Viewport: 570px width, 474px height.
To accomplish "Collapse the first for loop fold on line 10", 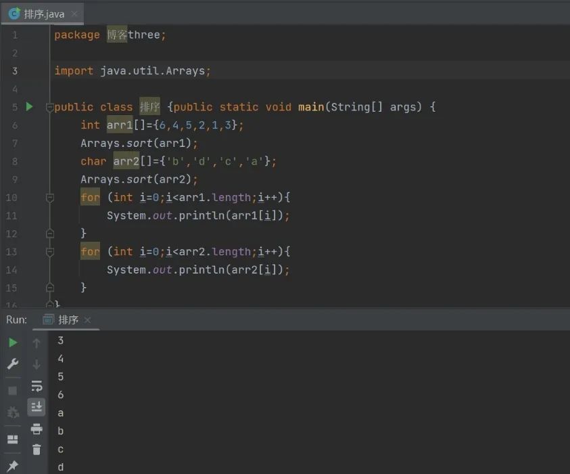I will 50,198.
